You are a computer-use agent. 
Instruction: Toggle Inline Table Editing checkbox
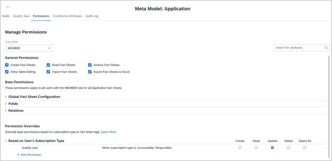pos(7,72)
